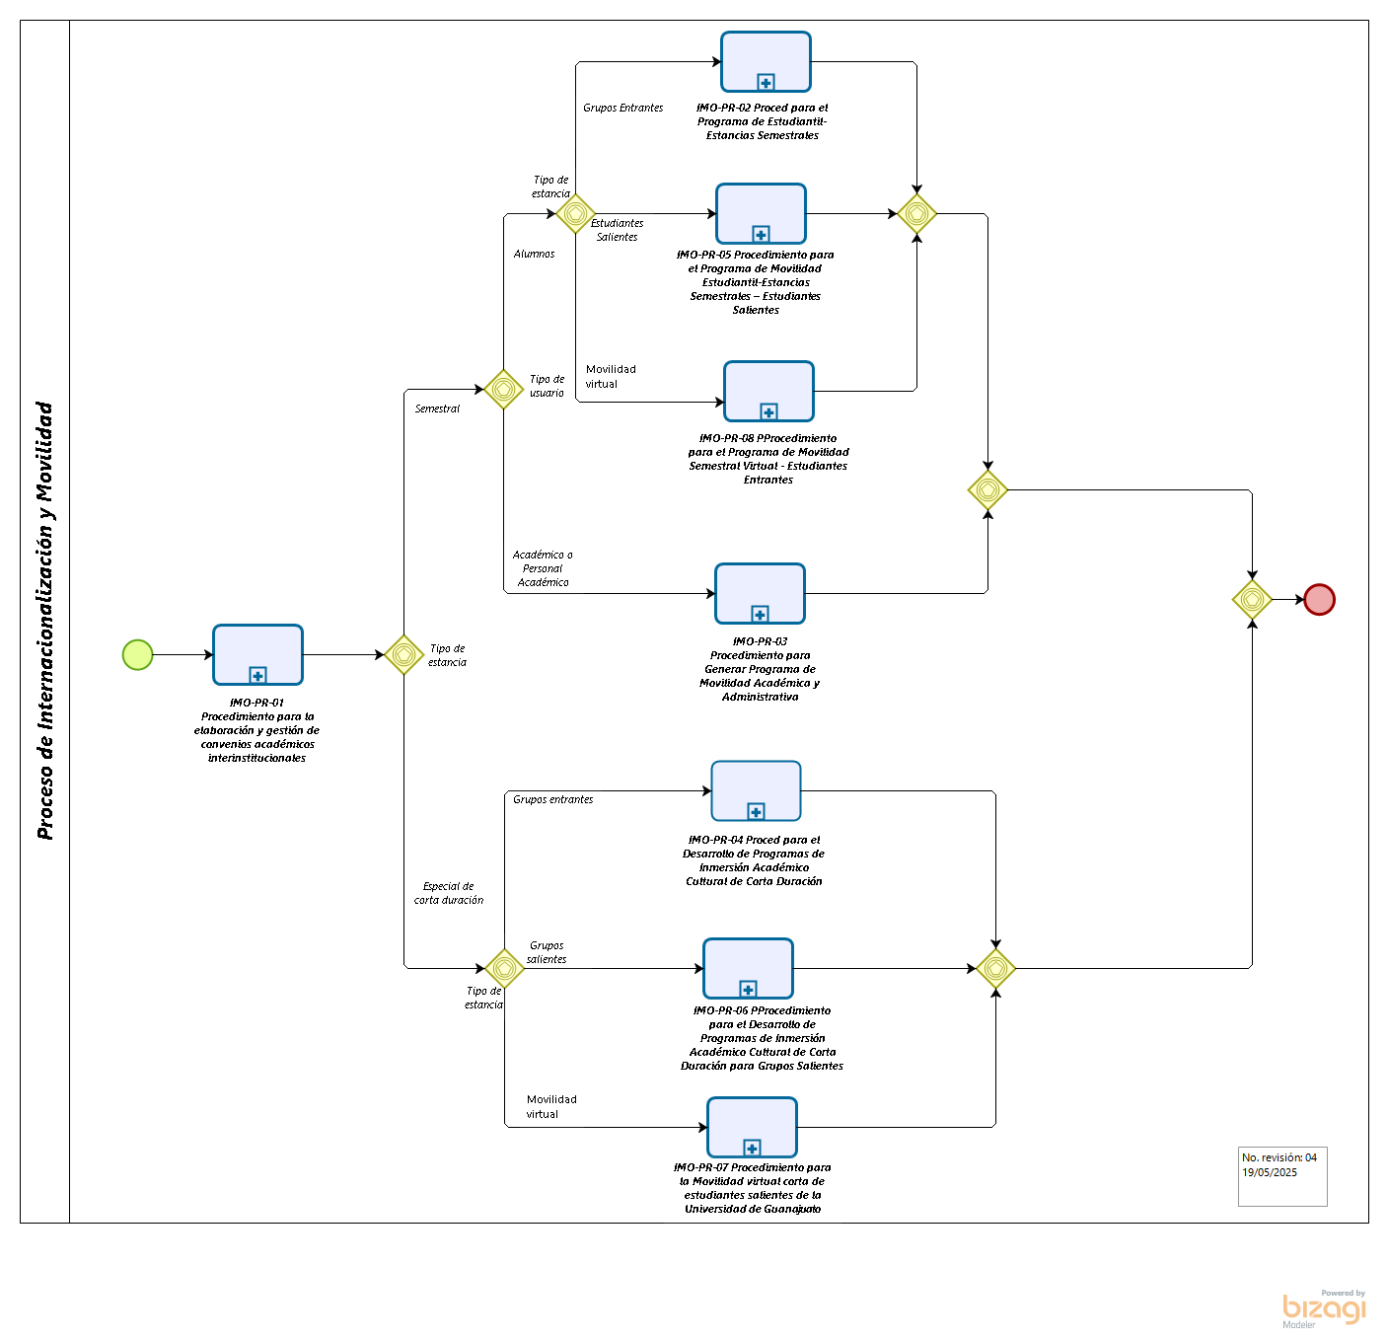Click the red end event circle
The width and height of the screenshot is (1388, 1340).
pyautogui.click(x=1319, y=599)
